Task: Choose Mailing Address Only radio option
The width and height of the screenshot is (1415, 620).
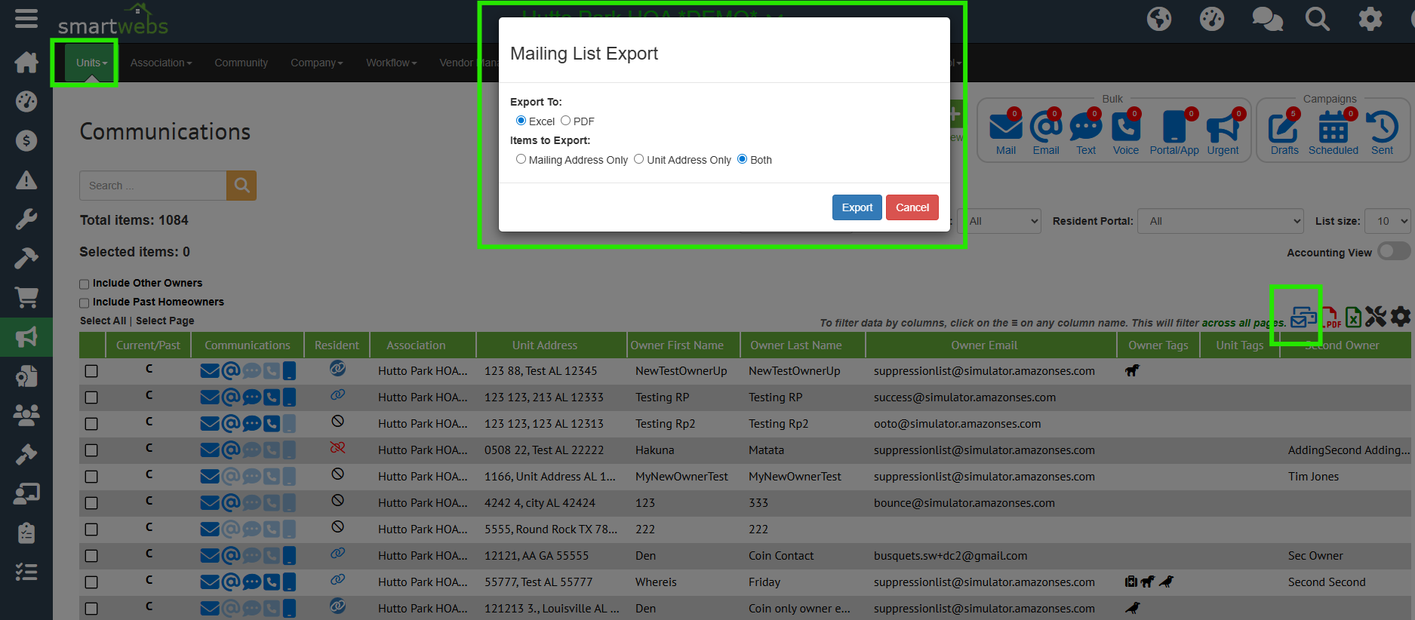Action: (x=521, y=159)
